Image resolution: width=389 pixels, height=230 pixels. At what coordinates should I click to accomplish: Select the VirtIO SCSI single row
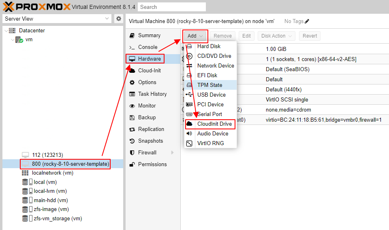click(x=285, y=99)
